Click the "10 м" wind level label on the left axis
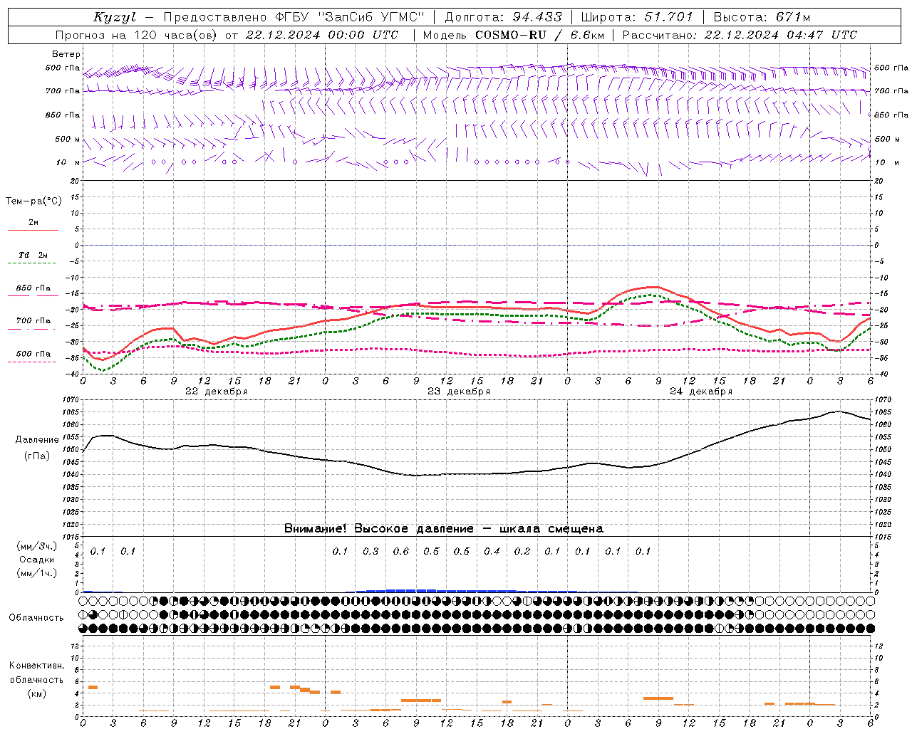Viewport: 912px width, 729px height. [68, 162]
